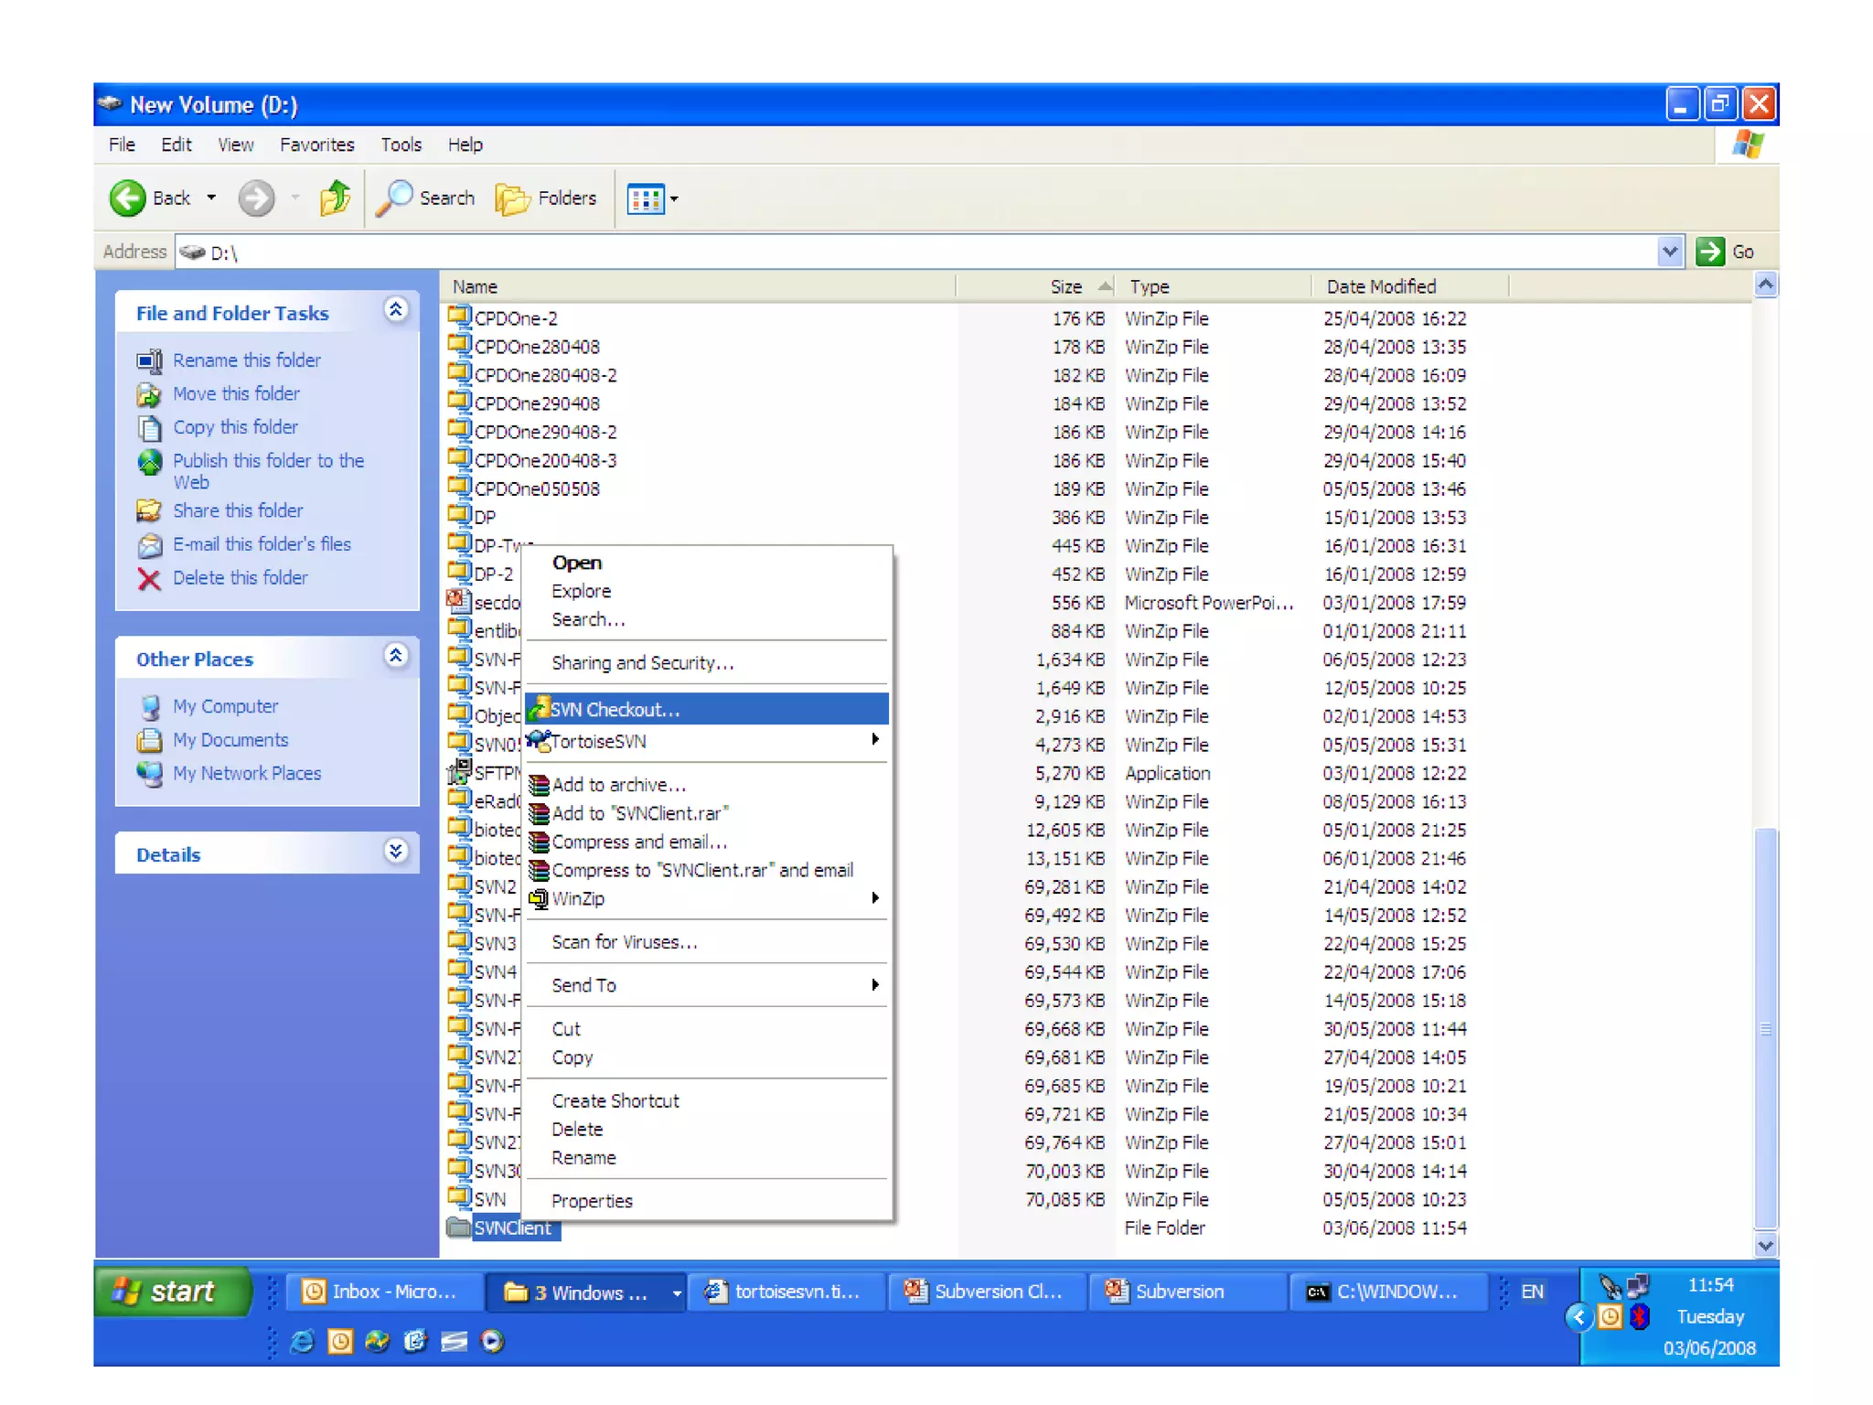Collapse the File and Folder Tasks panel
Image resolution: width=1873 pixels, height=1405 pixels.
[x=395, y=310]
